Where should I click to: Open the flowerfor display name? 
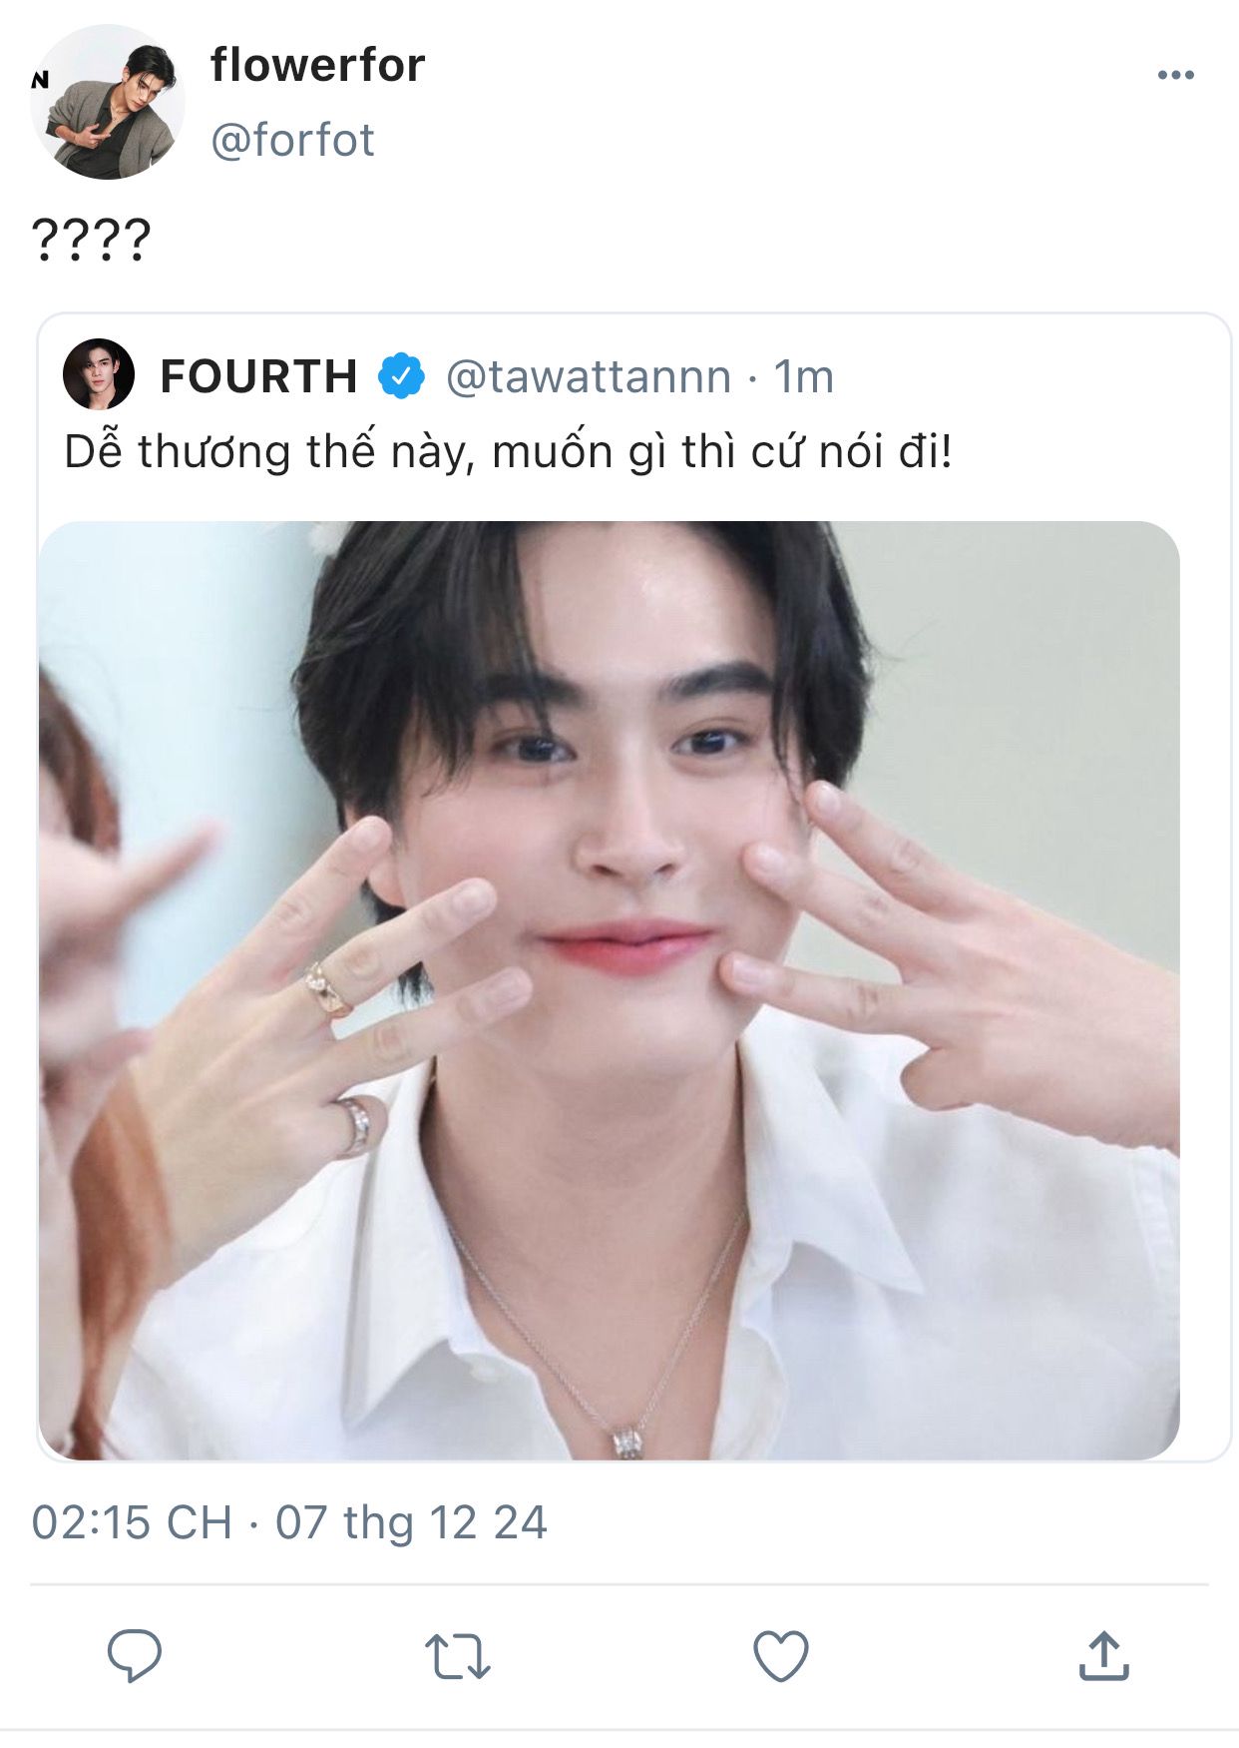[x=317, y=66]
